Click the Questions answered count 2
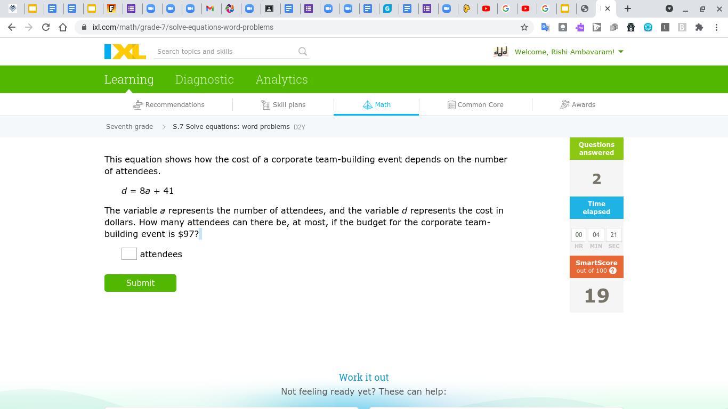 click(x=596, y=179)
